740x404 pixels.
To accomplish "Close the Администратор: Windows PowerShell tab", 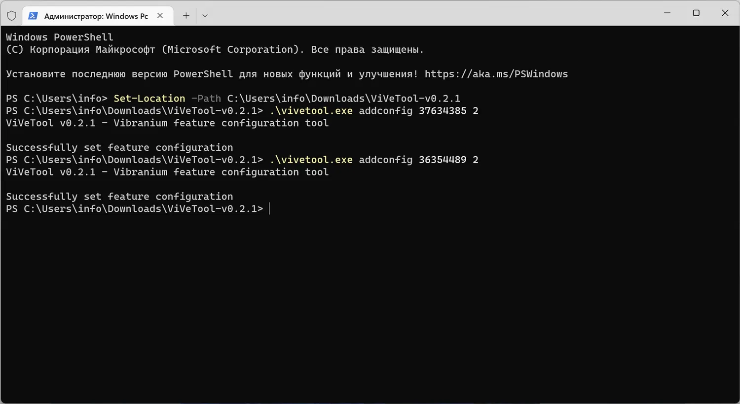I will 160,16.
